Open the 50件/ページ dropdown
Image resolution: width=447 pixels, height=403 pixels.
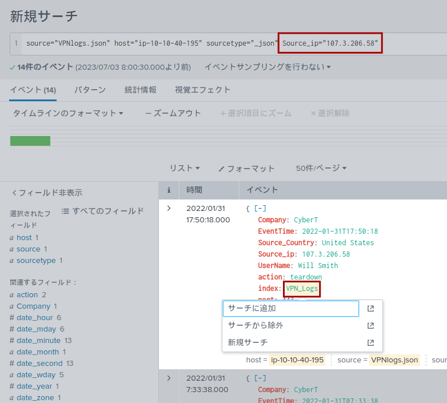(x=321, y=168)
